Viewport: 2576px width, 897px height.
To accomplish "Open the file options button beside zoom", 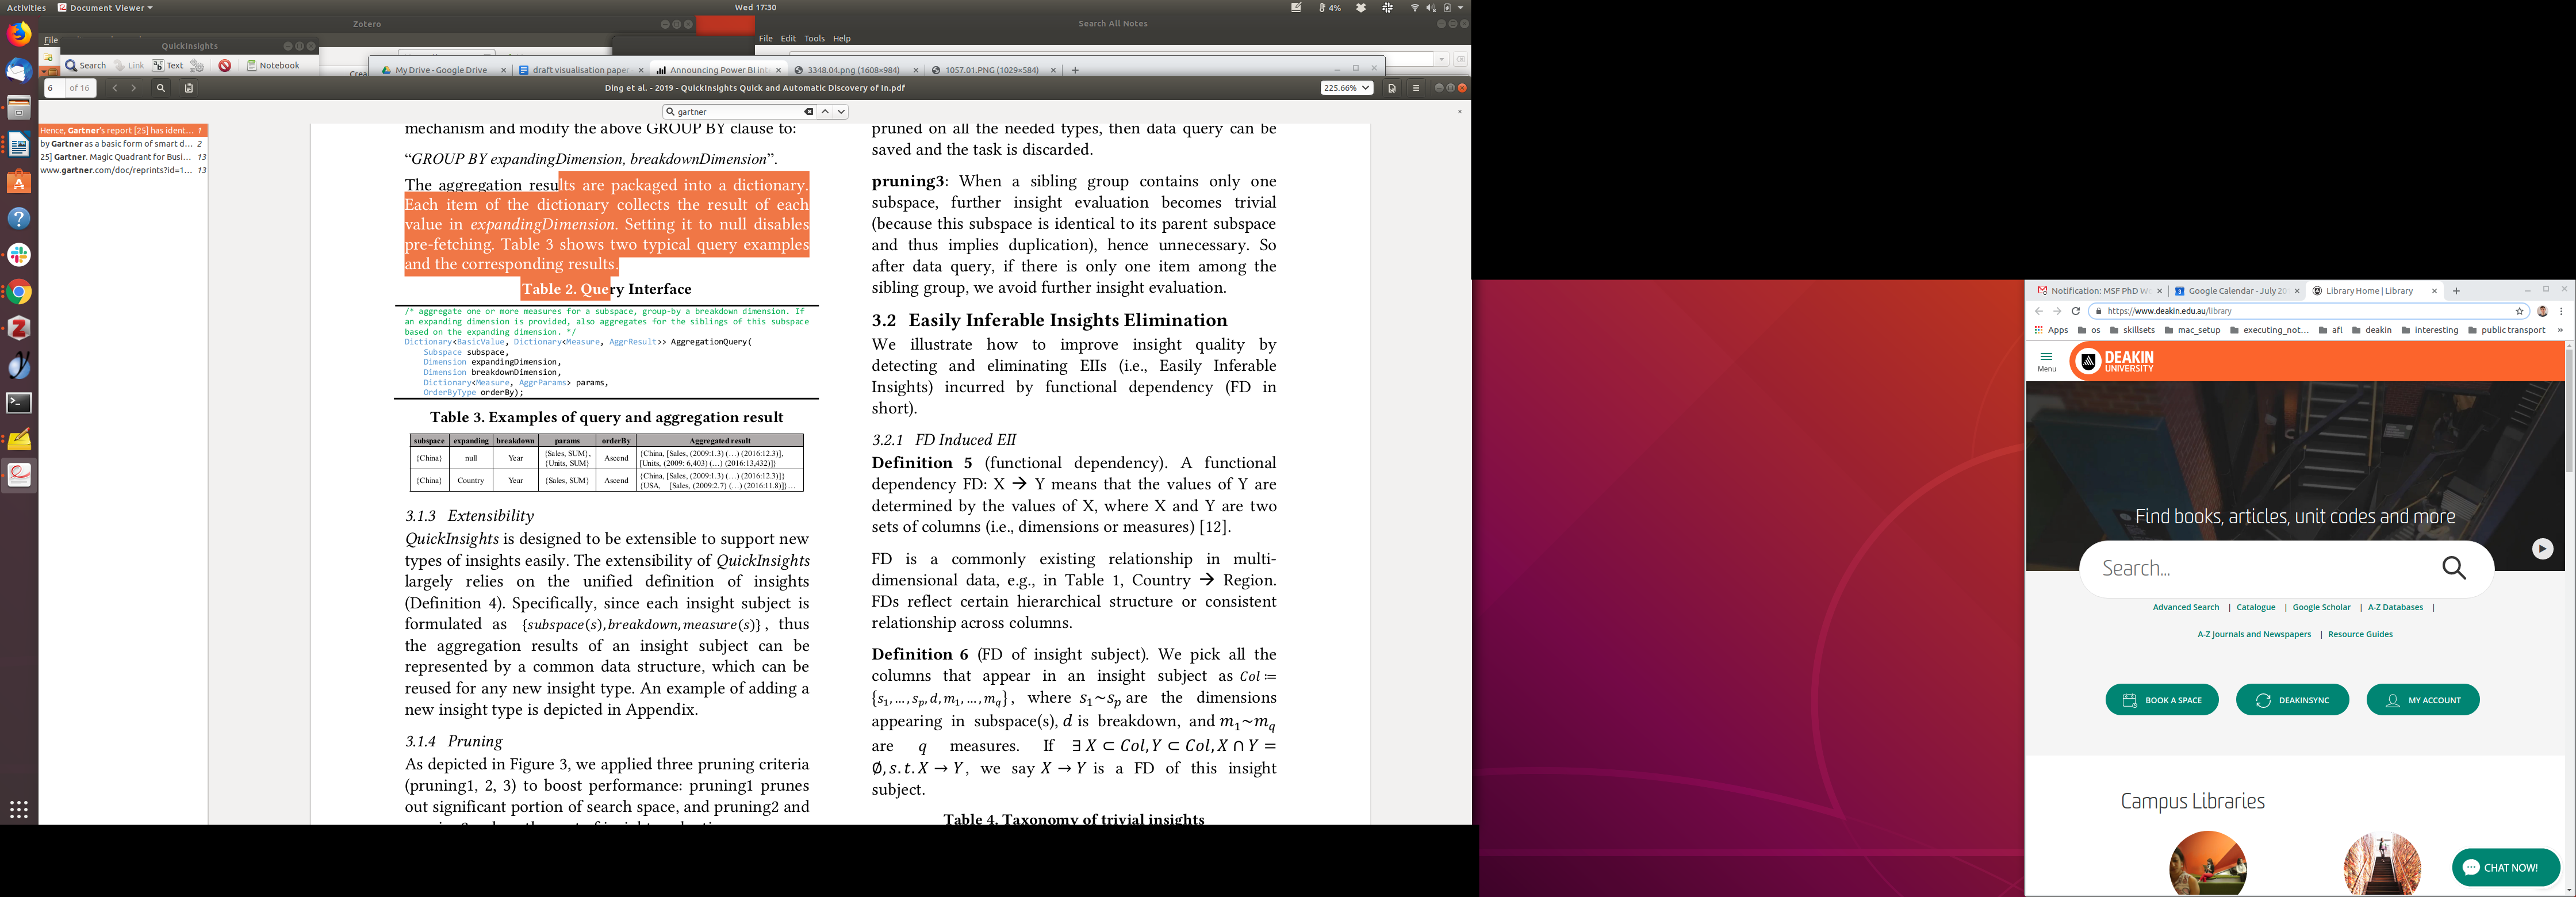I will 1391,88.
